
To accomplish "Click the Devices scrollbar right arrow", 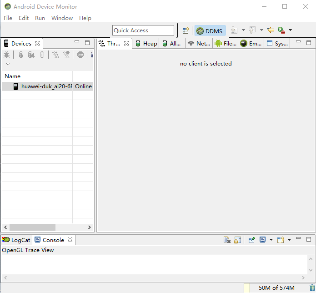I will point(90,227).
